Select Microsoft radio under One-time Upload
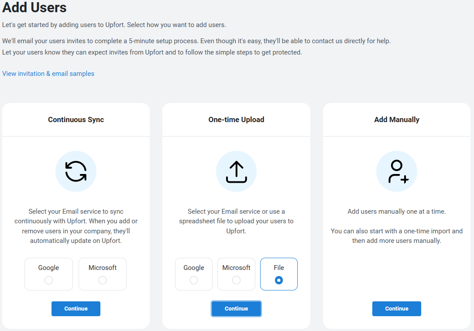 click(237, 280)
